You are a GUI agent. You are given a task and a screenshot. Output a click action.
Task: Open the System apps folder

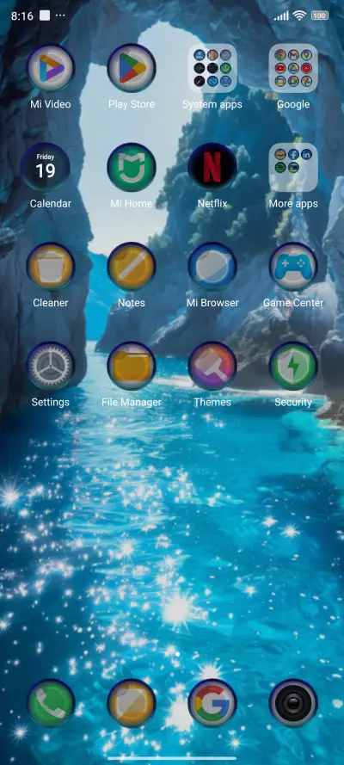(x=212, y=68)
